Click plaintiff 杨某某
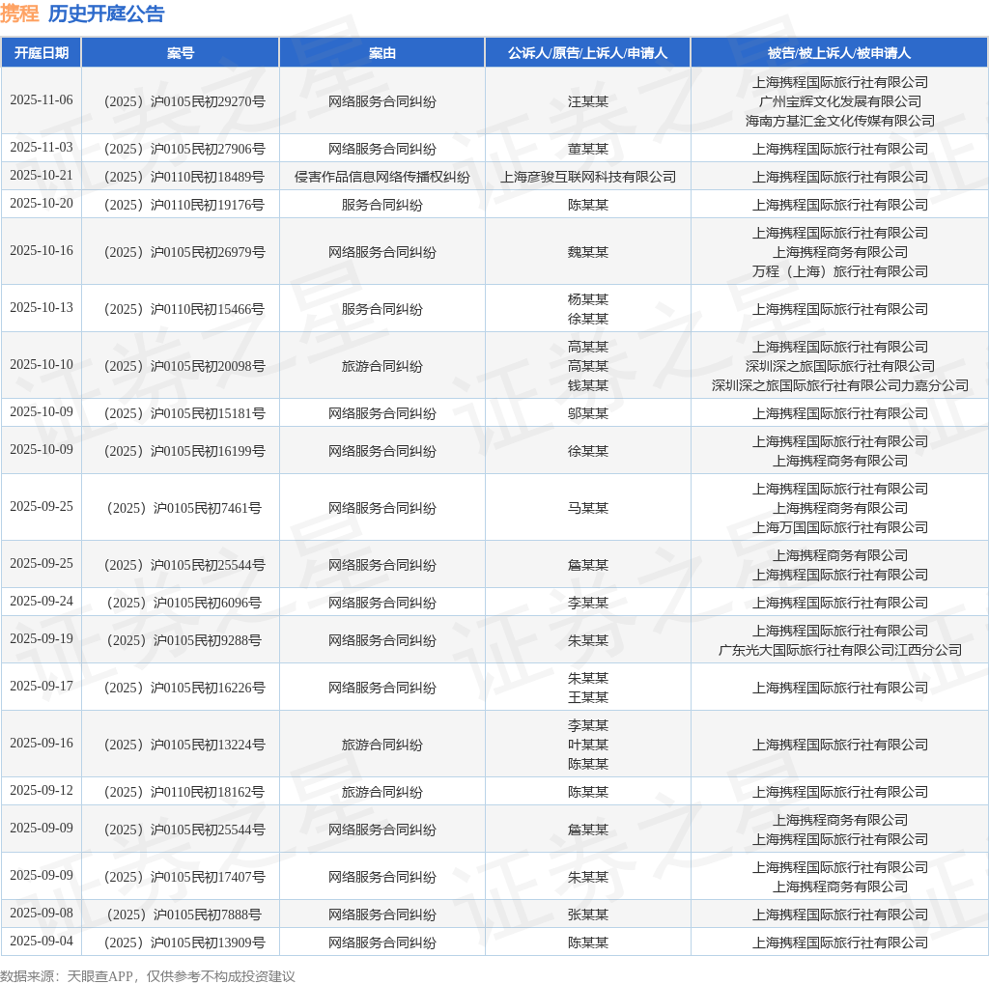The image size is (989, 985). [588, 299]
